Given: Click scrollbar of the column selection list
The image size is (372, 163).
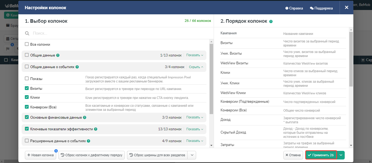Looking at the screenshot, I should coord(212,79).
